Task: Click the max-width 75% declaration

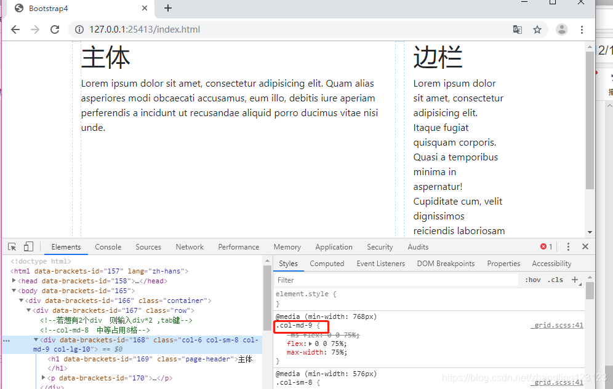Action: click(x=317, y=352)
